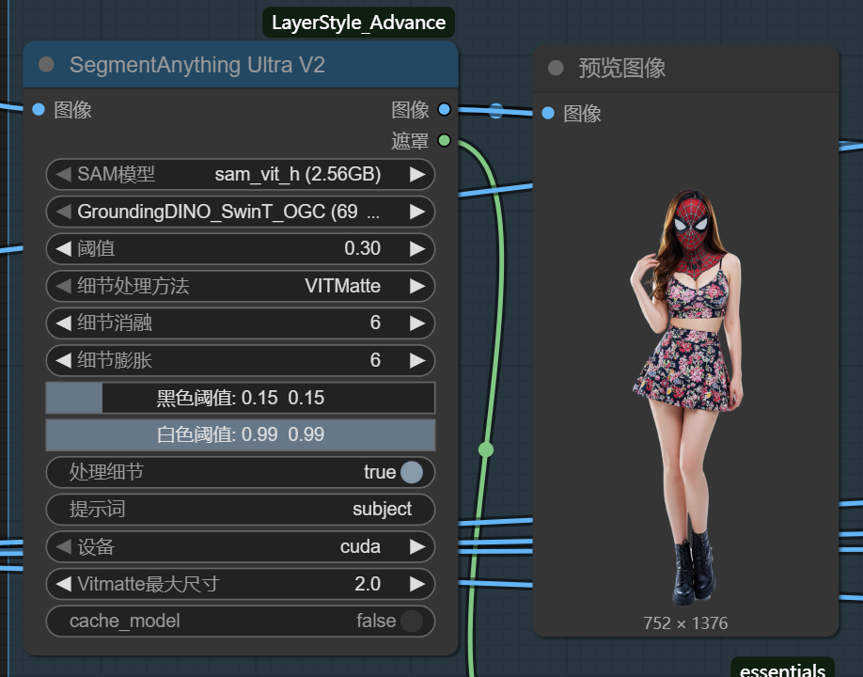The width and height of the screenshot is (863, 677).
Task: Select next SAM模型 with right arrow
Action: click(417, 174)
